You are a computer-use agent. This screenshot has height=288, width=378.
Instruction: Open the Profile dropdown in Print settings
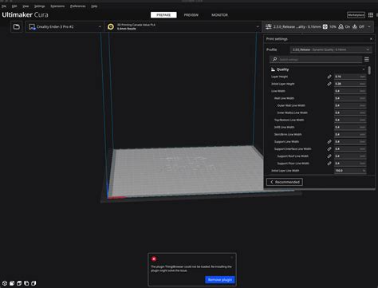331,49
